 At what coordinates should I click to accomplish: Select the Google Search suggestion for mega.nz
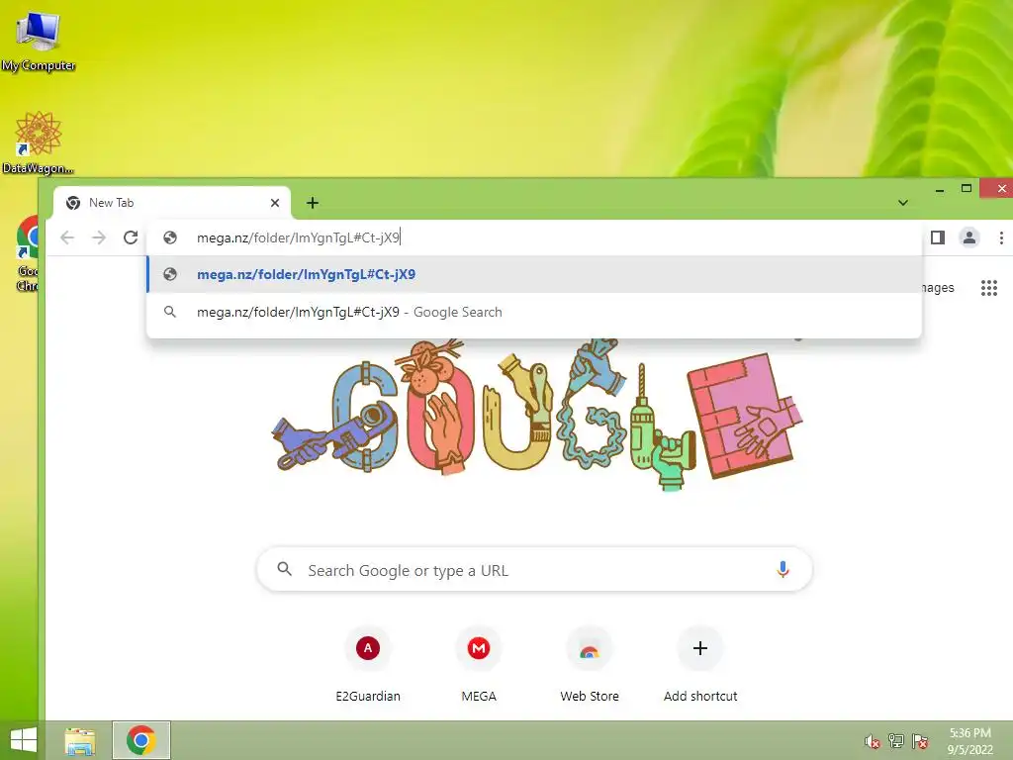click(x=534, y=312)
